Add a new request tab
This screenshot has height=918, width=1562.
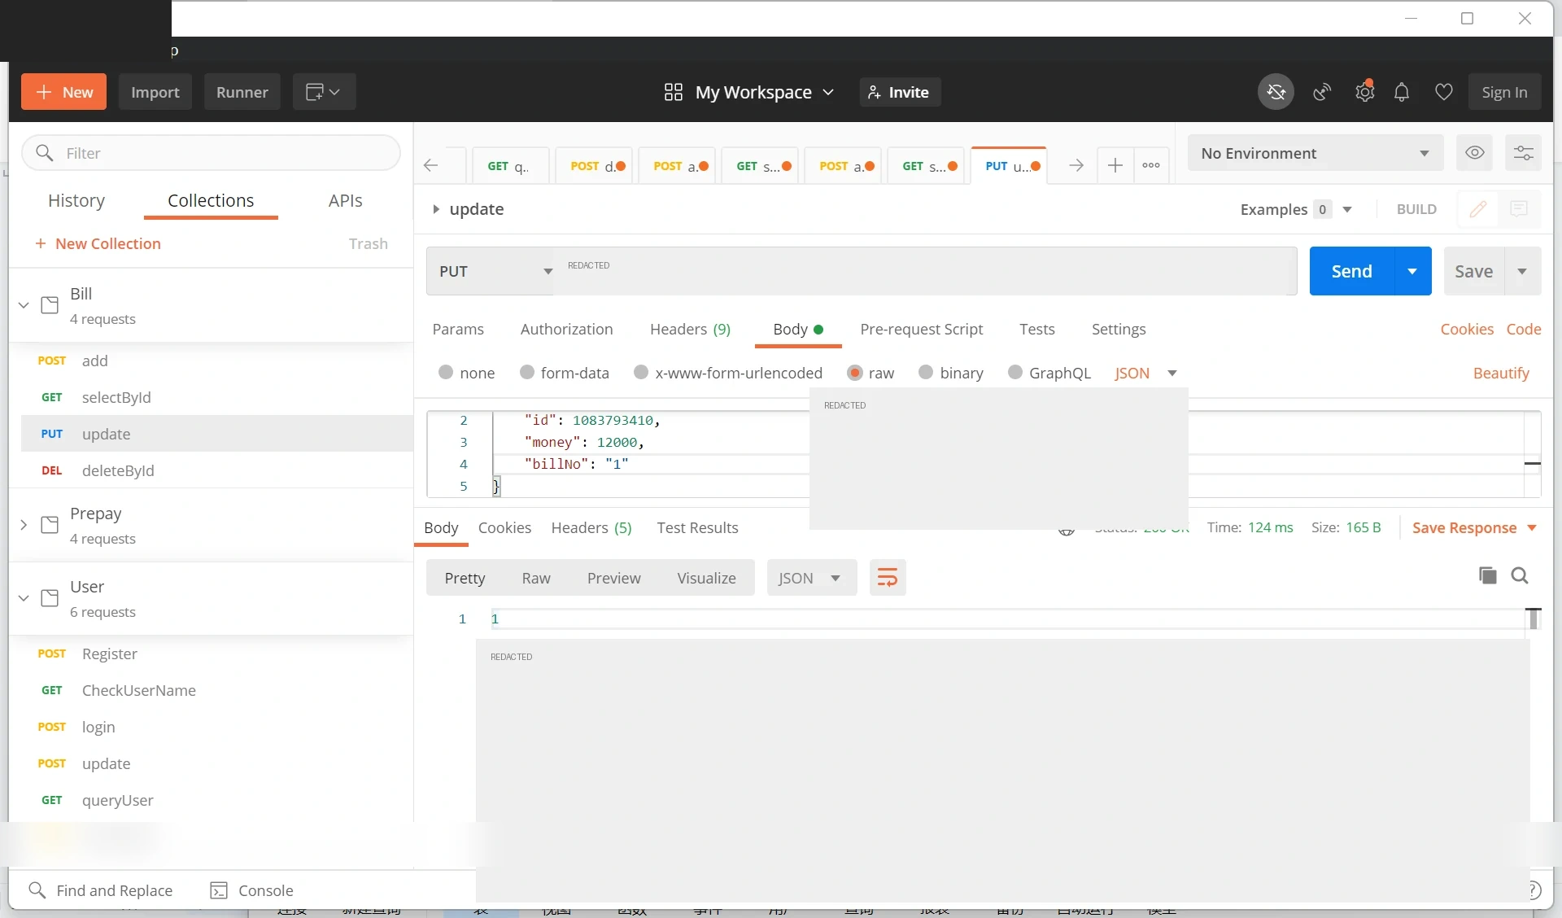tap(1115, 165)
